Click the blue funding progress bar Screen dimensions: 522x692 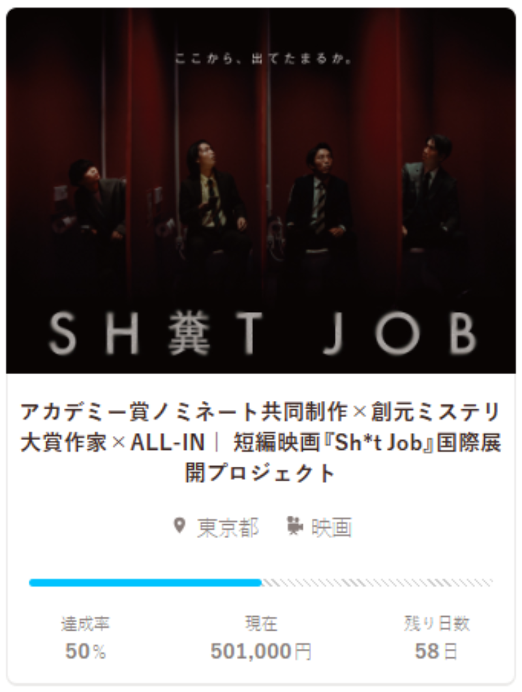pyautogui.click(x=145, y=583)
